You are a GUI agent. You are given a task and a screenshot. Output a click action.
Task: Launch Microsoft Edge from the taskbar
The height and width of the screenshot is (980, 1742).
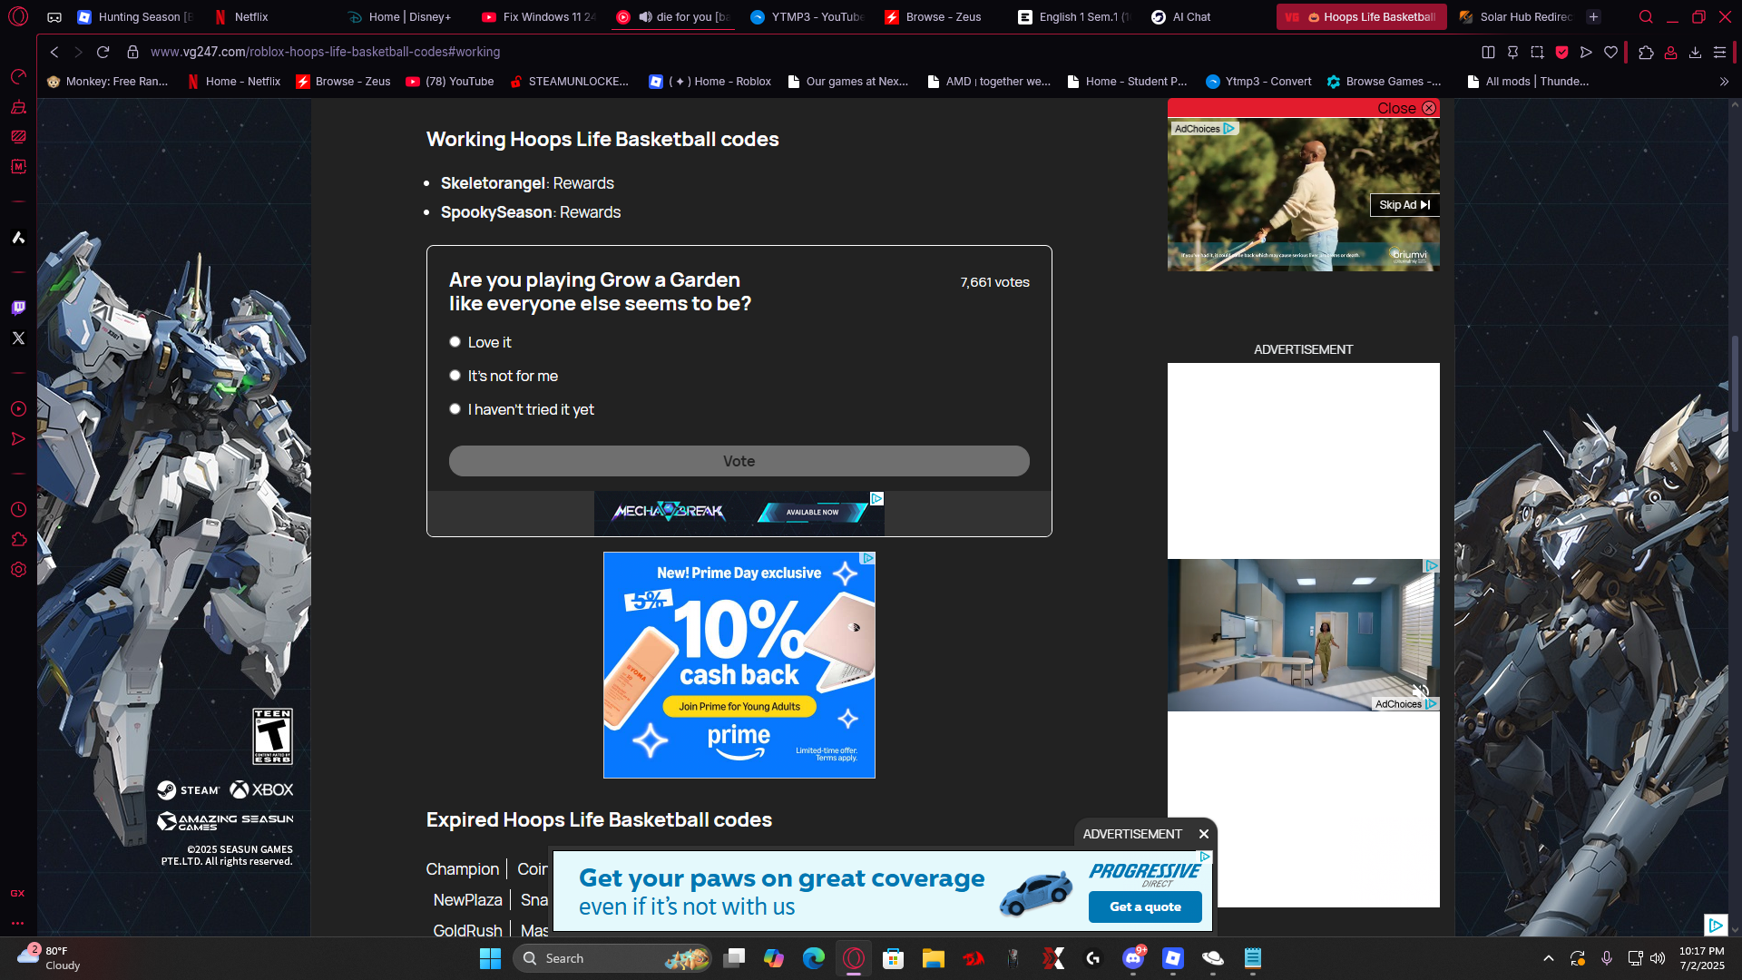[x=814, y=958]
